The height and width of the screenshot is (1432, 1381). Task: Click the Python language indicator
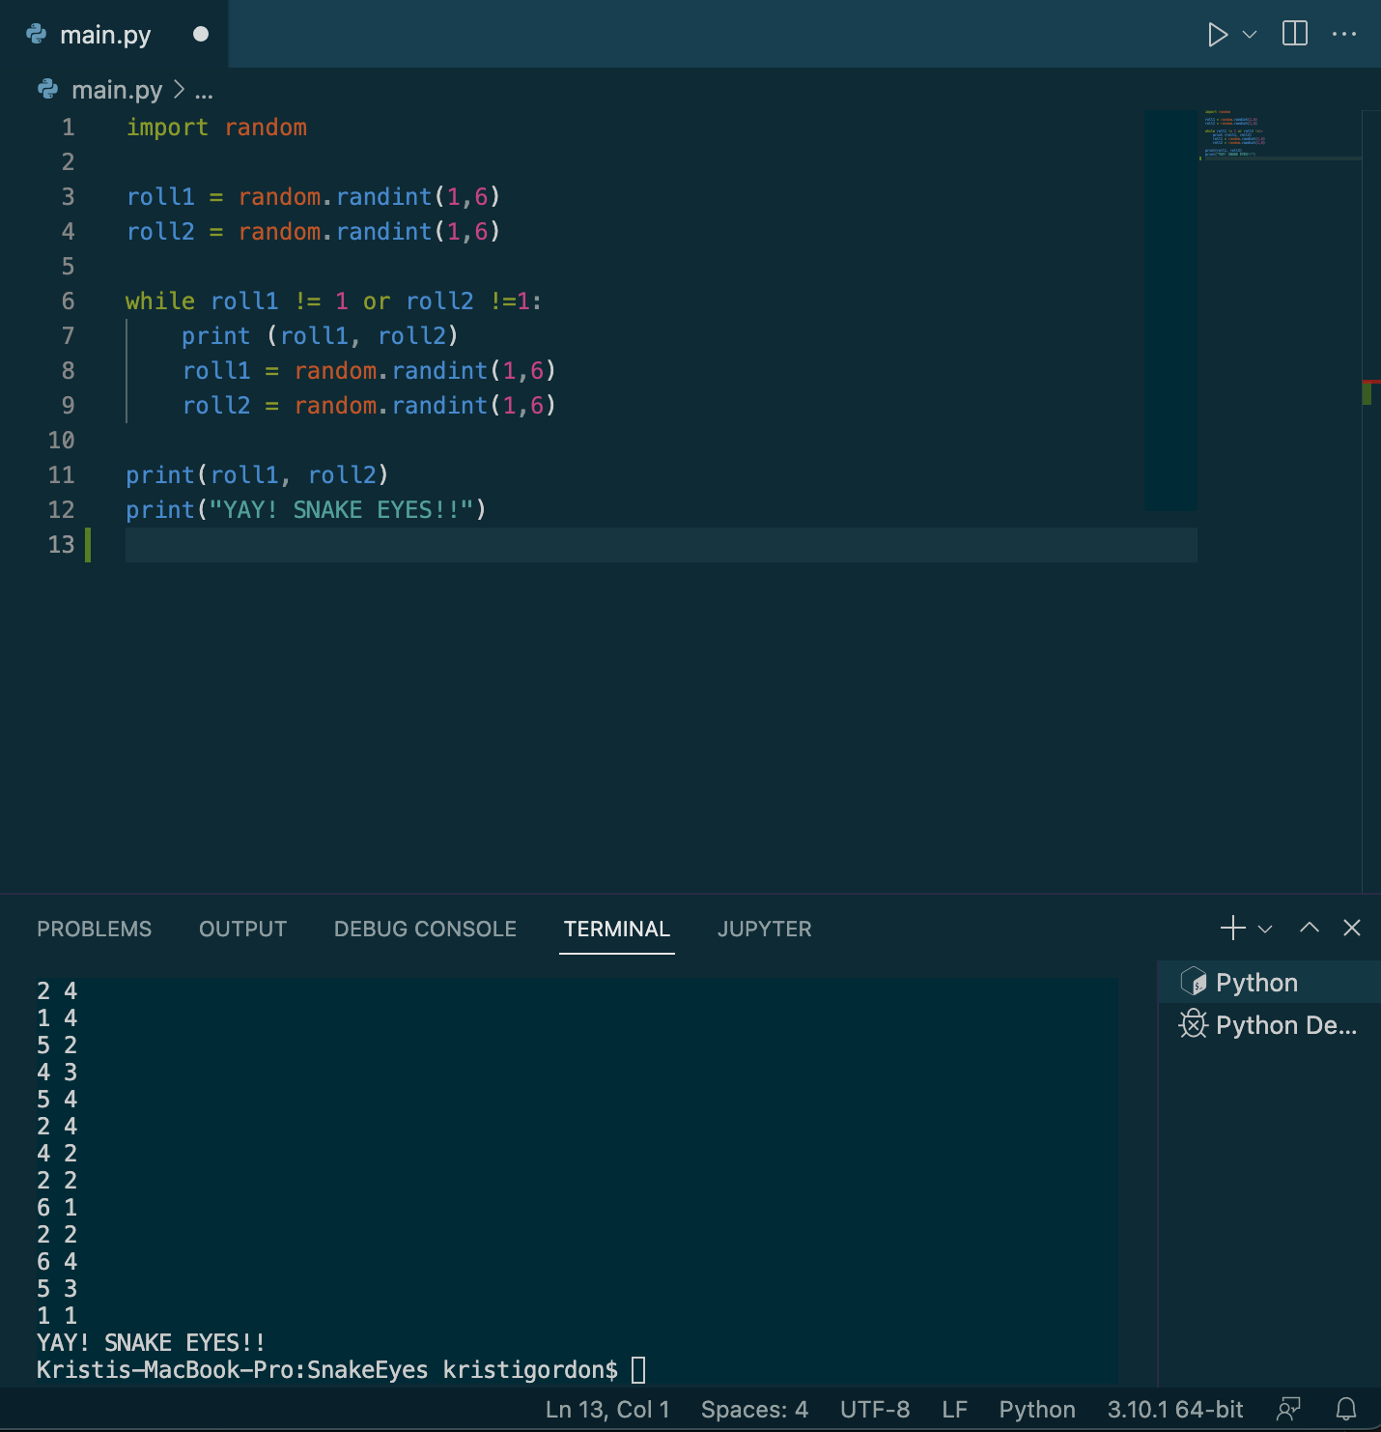1036,1409
